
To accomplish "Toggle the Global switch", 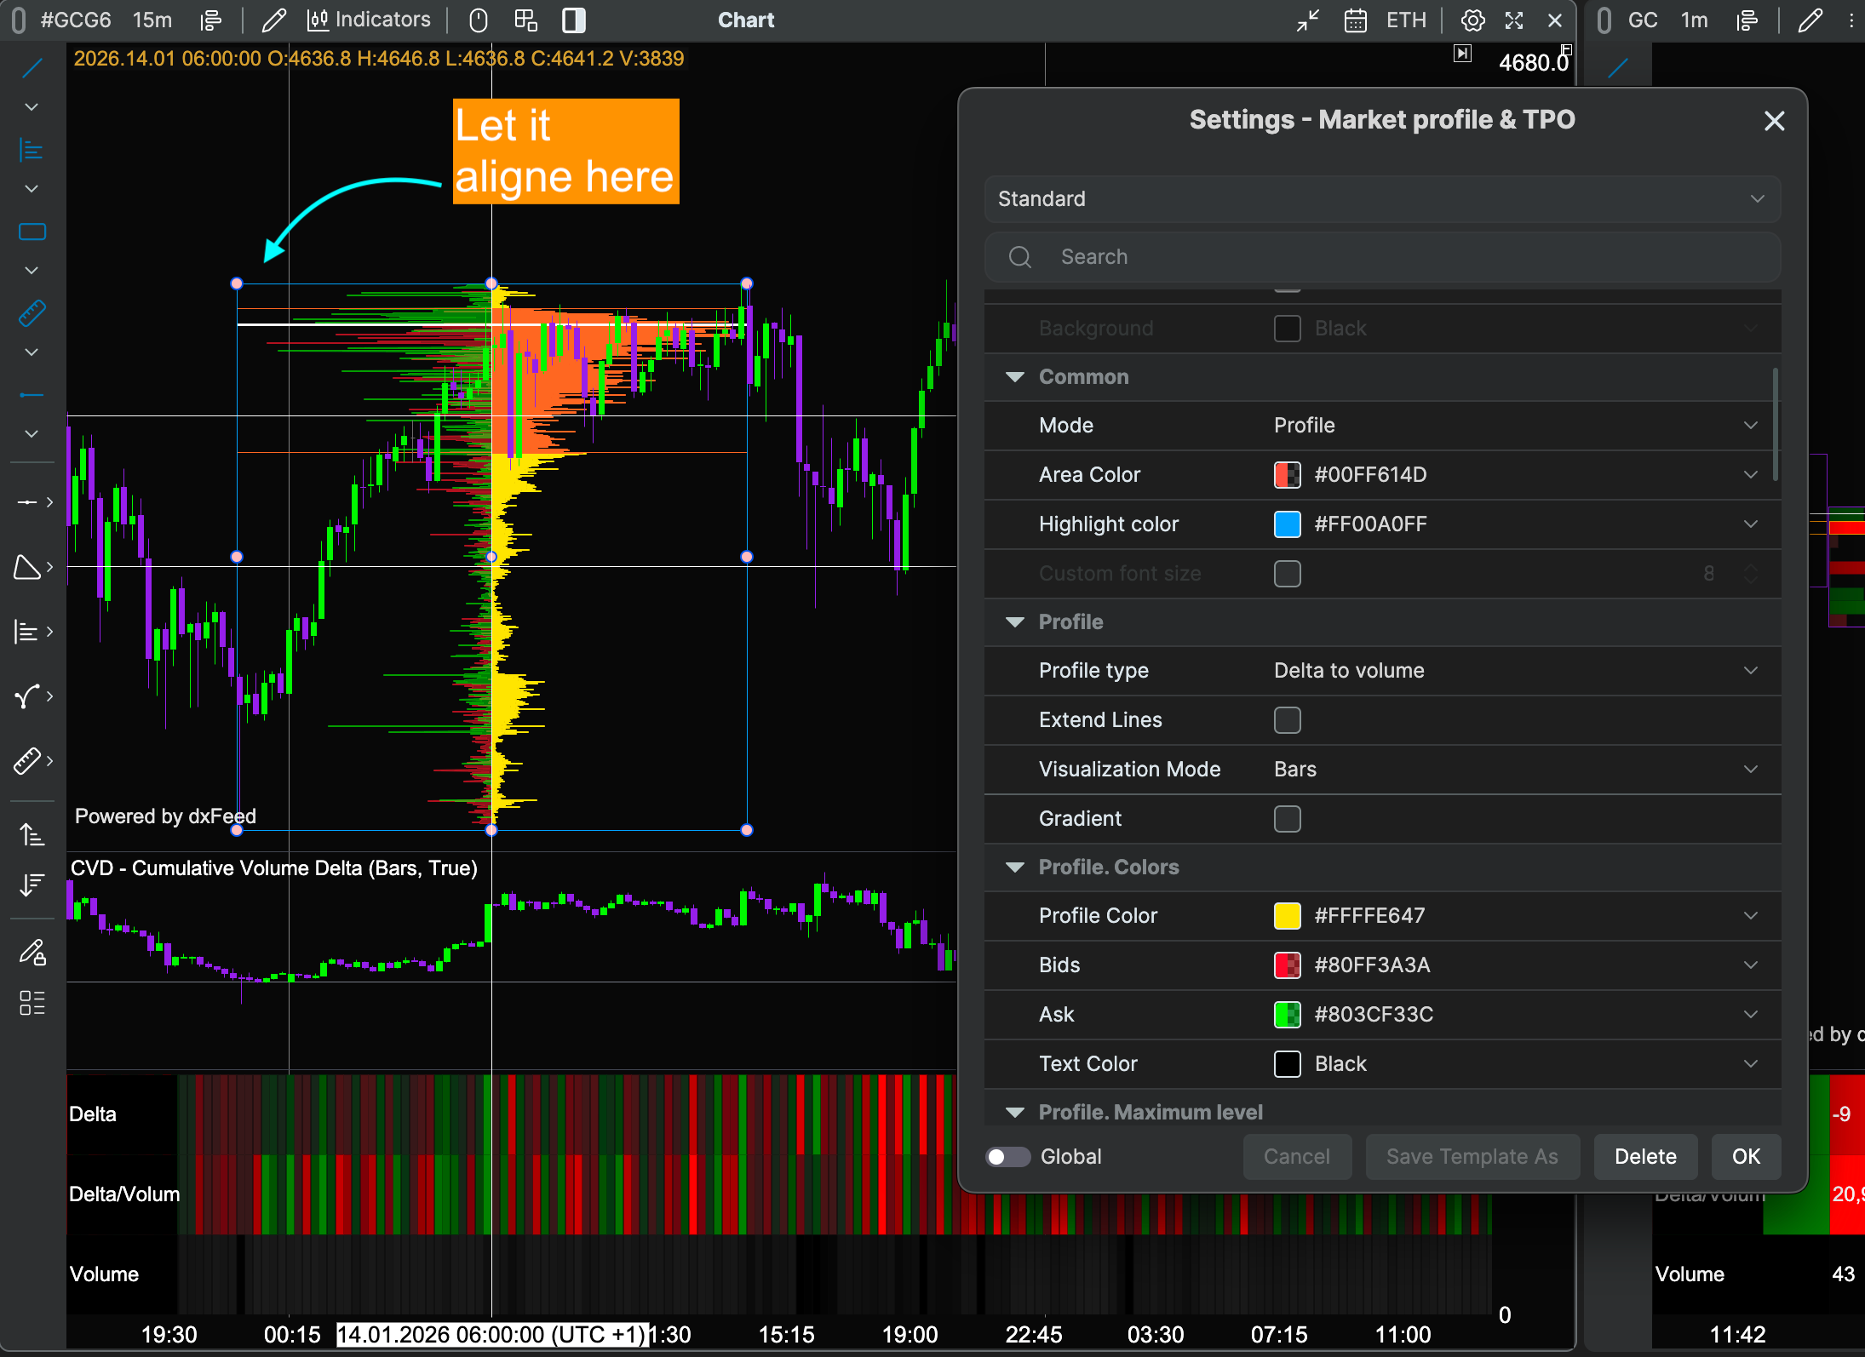I will [x=1007, y=1157].
